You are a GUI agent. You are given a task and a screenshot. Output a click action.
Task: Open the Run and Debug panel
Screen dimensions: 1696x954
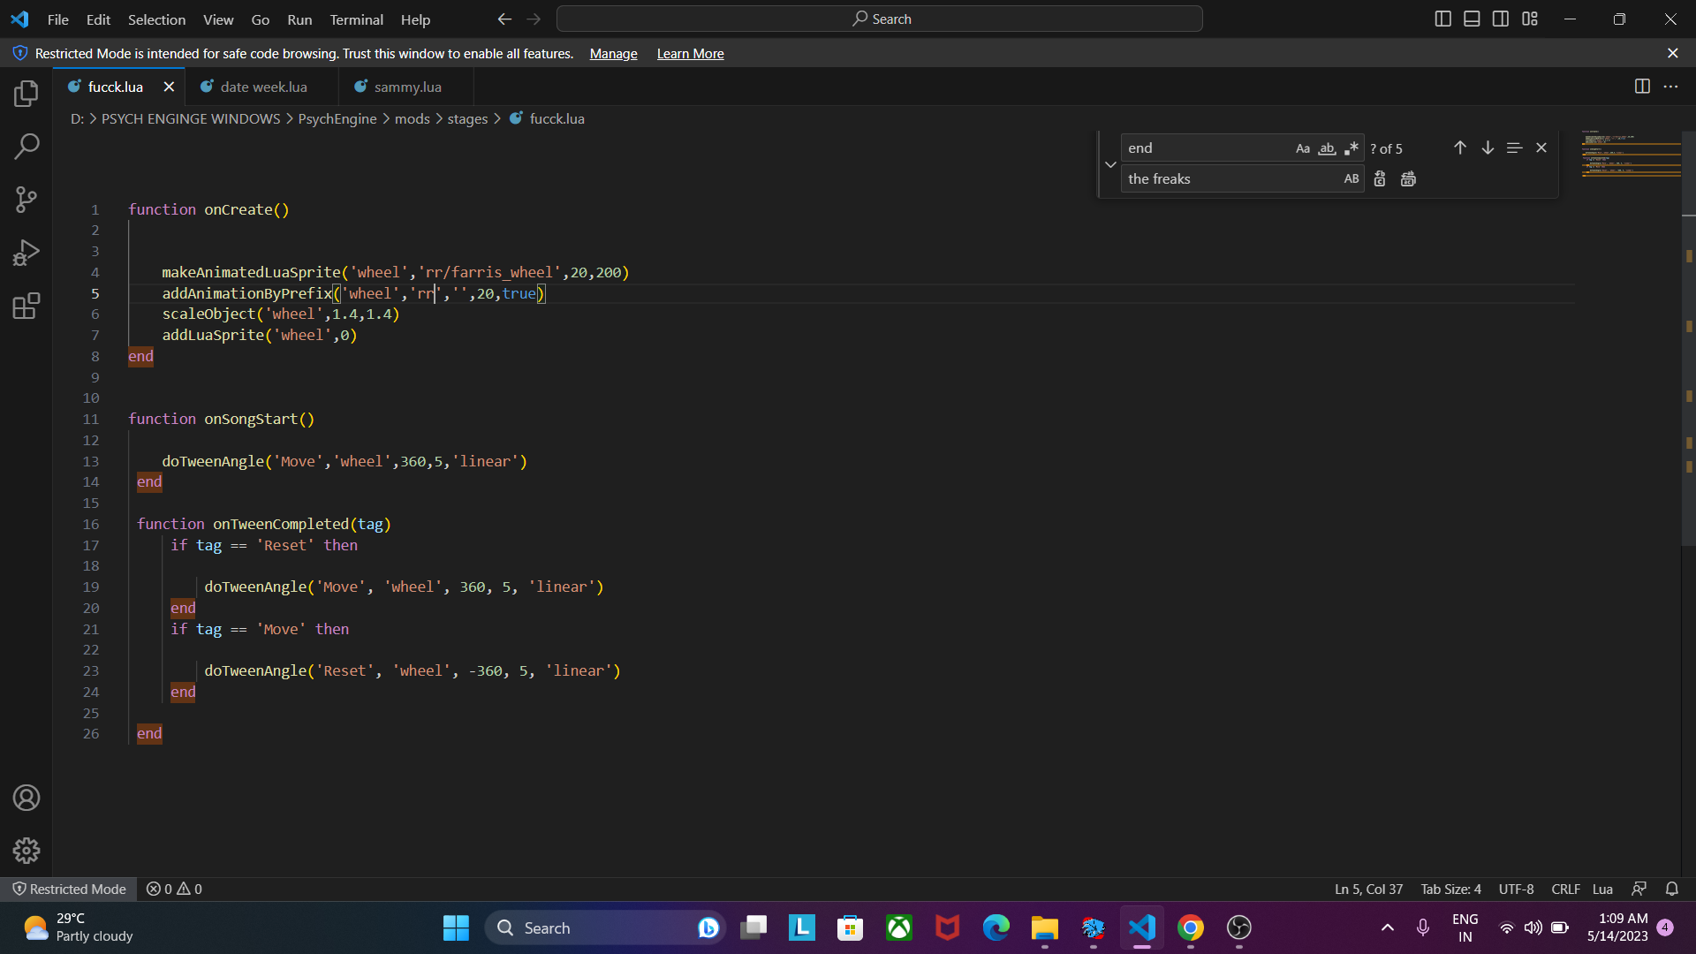click(26, 253)
